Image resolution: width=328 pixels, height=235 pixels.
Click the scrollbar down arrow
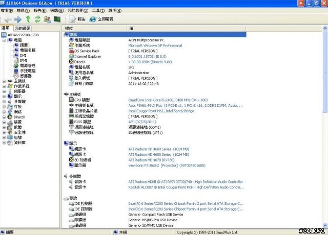[x=325, y=225]
